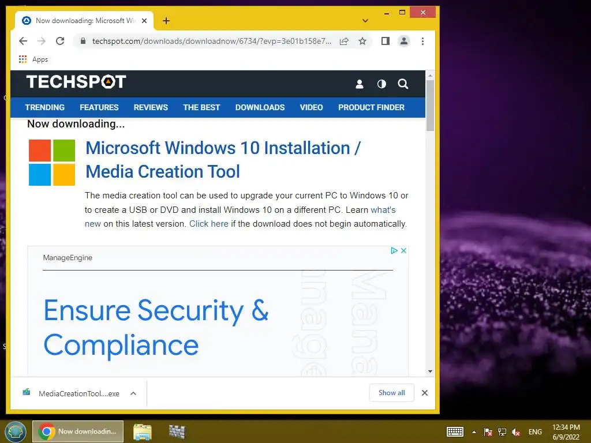Click the vertical scrollbar thumb
This screenshot has width=591, height=443.
pyautogui.click(x=430, y=106)
